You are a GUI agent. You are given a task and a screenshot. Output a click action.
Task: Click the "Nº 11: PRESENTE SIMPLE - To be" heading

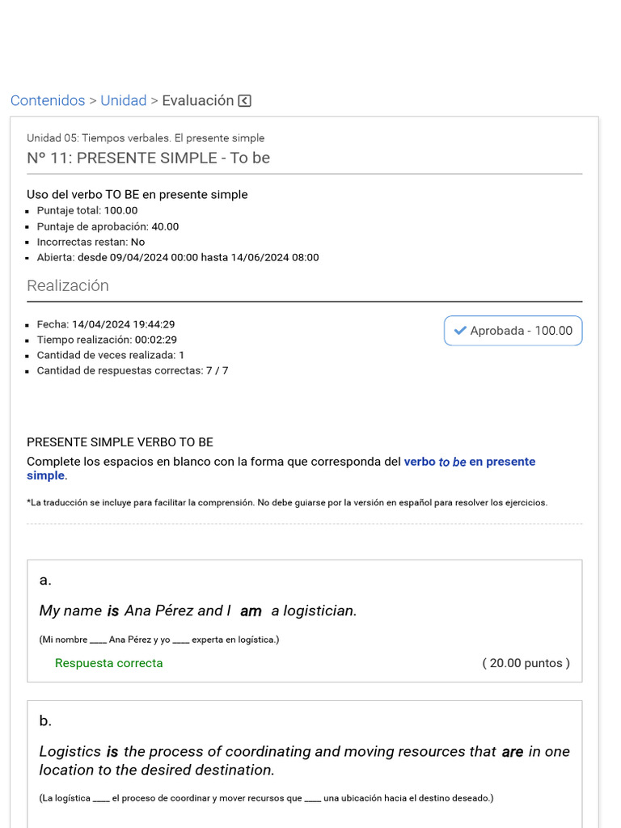click(148, 158)
